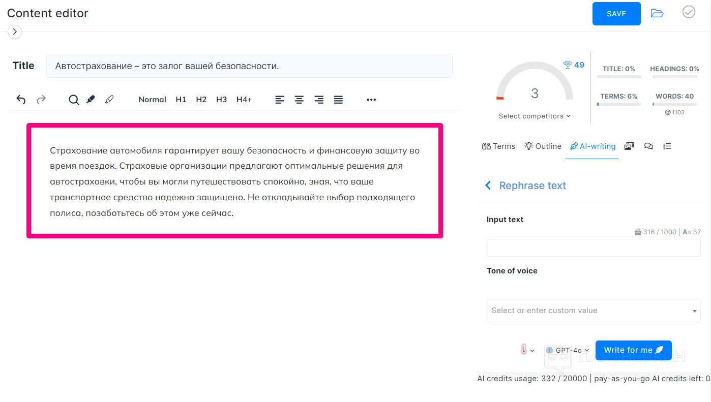711x402 pixels.
Task: Center align text in the editor
Action: 299,100
